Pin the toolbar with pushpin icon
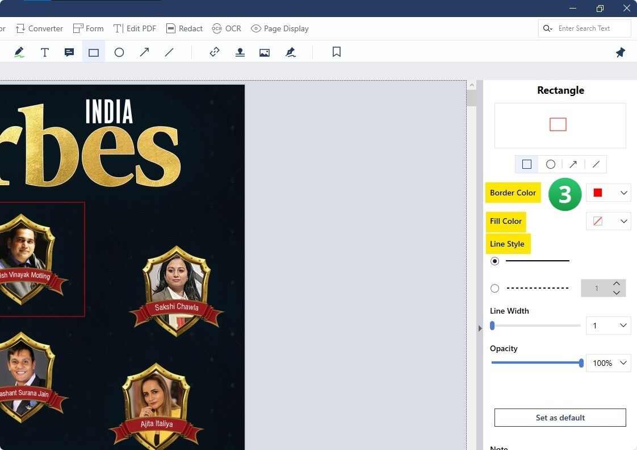637x450 pixels. (621, 52)
